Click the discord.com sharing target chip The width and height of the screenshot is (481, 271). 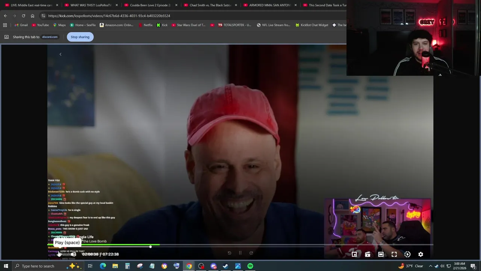[x=50, y=37]
